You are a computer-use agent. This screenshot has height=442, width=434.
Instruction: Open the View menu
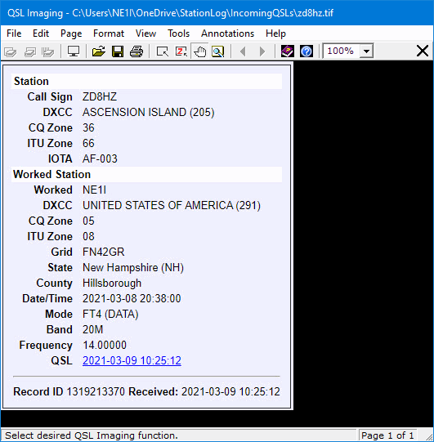tap(145, 33)
